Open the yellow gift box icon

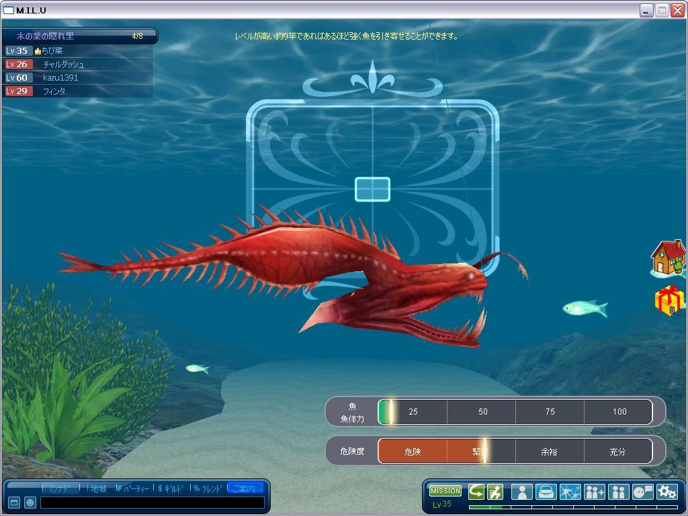coord(669,300)
